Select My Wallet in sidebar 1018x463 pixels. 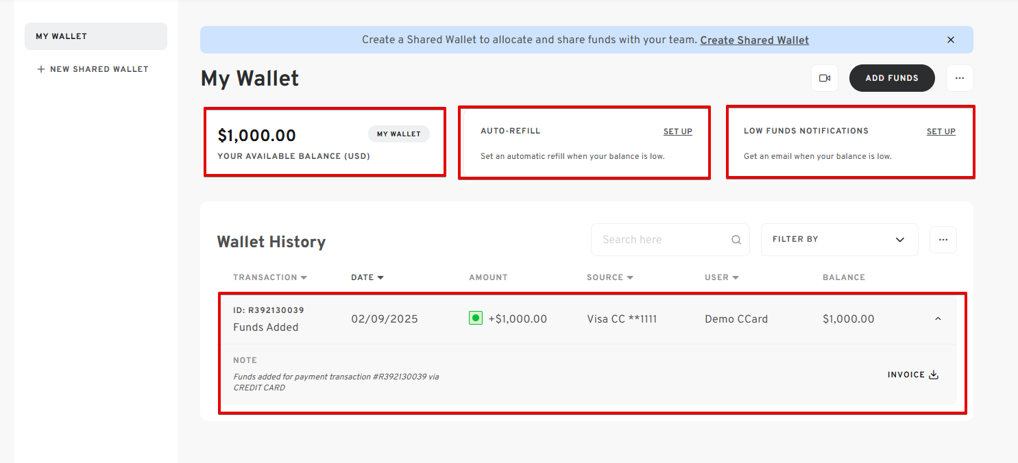click(96, 36)
